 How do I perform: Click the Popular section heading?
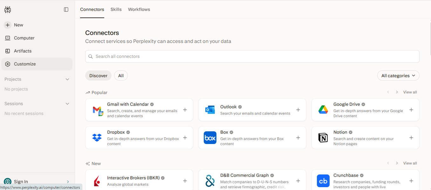pyautogui.click(x=99, y=93)
